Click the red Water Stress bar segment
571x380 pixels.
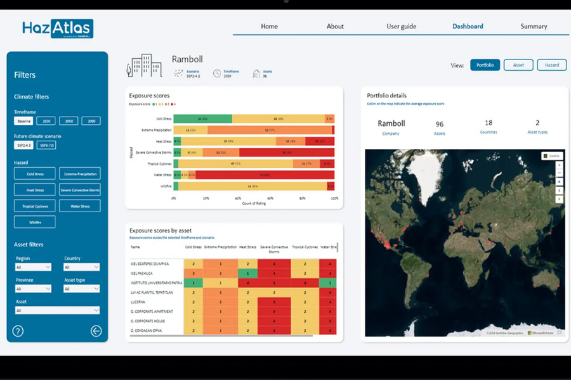265,175
